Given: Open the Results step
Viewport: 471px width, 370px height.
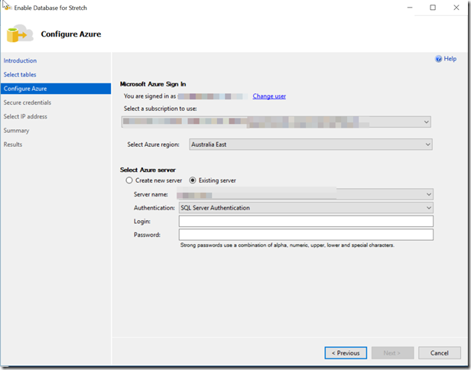Looking at the screenshot, I should coord(13,144).
